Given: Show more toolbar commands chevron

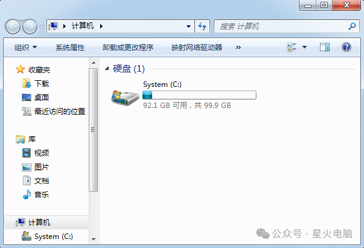Looking at the screenshot, I should tap(238, 48).
